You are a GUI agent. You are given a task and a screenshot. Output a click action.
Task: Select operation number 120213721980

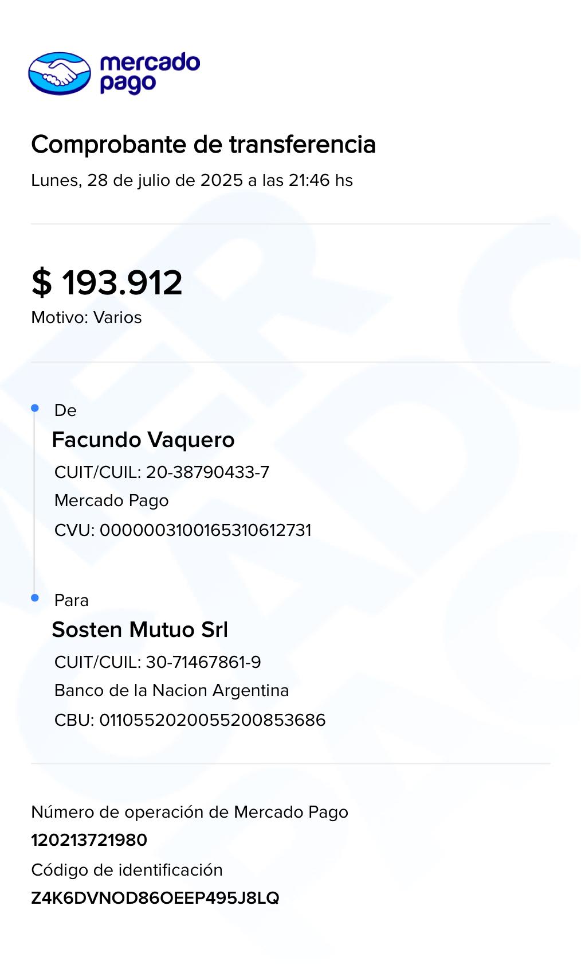[x=89, y=840]
